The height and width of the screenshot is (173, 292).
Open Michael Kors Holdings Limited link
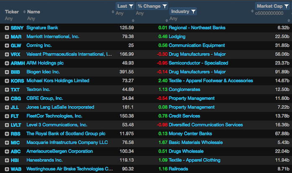coord(58,81)
